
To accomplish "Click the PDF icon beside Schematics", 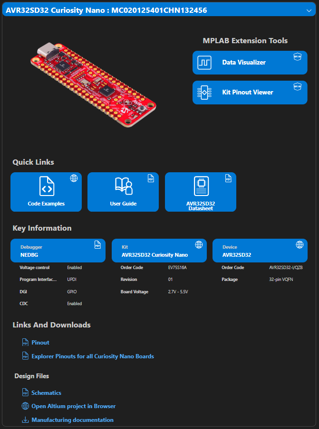I will tap(25, 392).
